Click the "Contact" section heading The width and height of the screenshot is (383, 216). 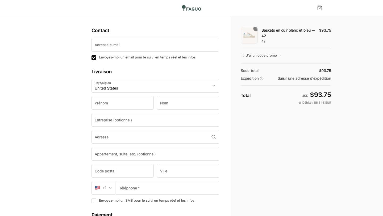coord(100,31)
